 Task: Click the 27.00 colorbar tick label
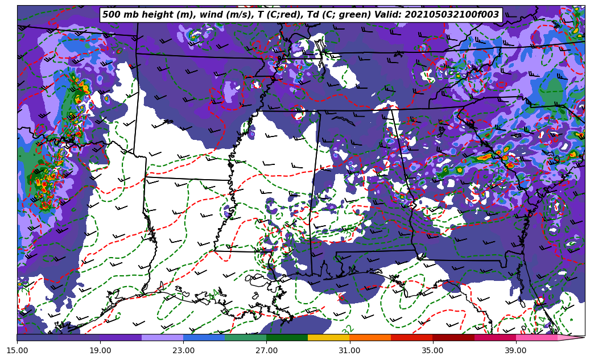pyautogui.click(x=266, y=350)
